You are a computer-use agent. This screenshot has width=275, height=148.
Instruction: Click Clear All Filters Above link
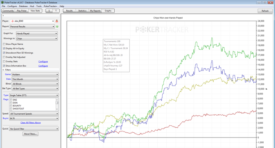[31, 123]
